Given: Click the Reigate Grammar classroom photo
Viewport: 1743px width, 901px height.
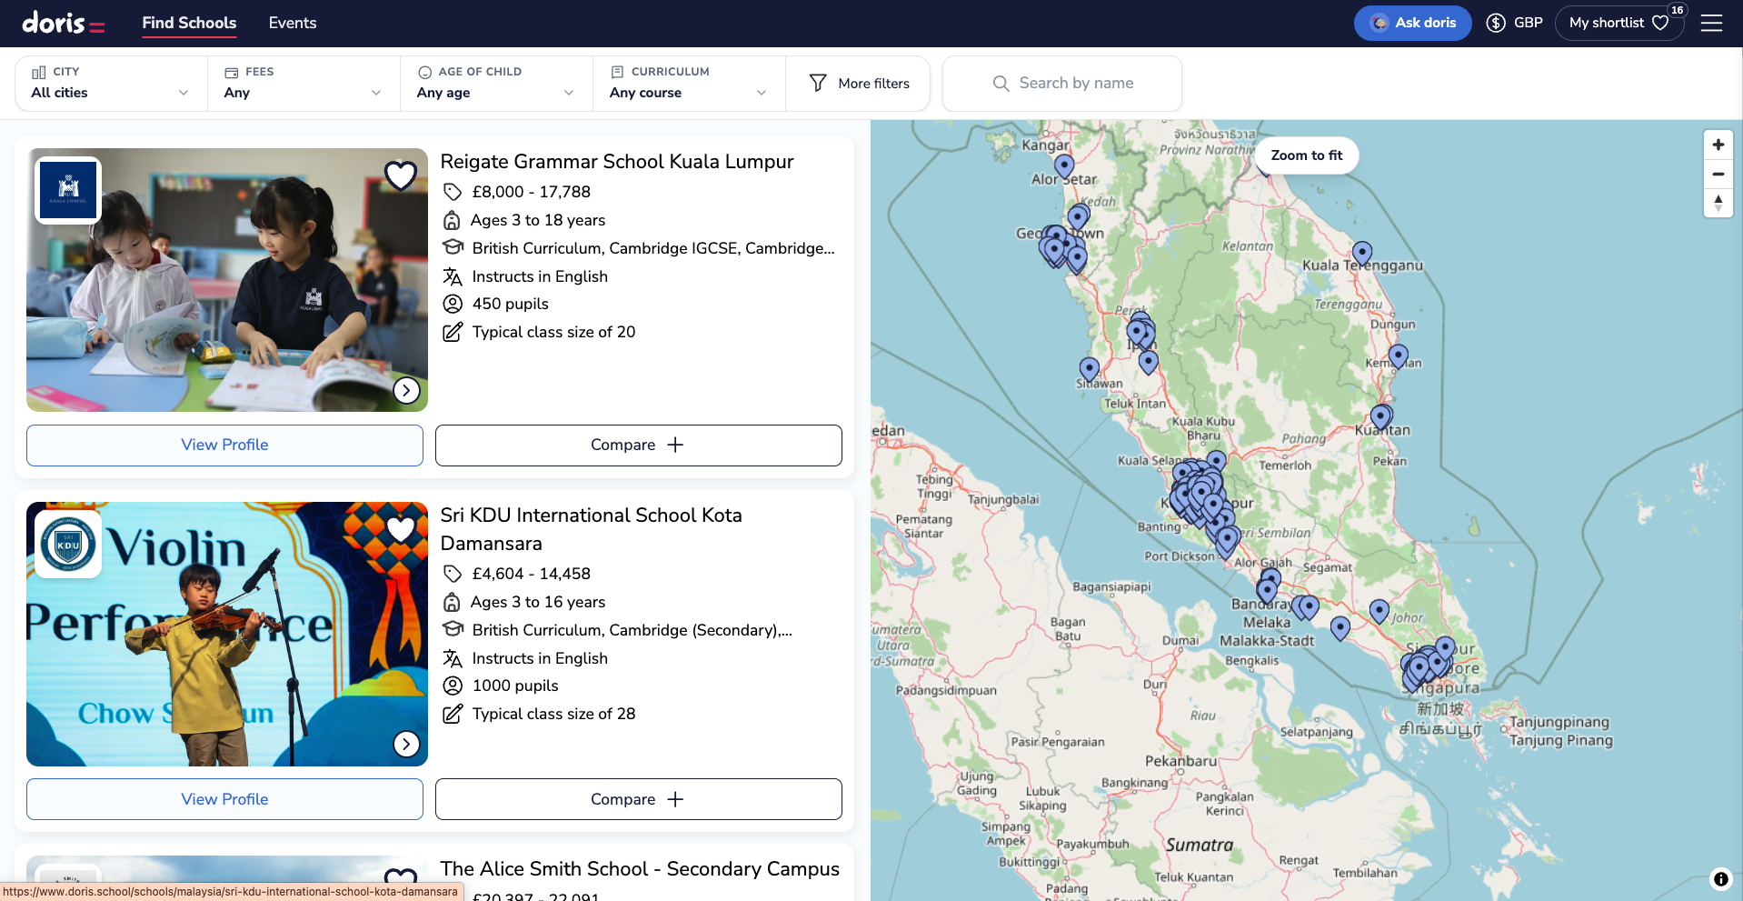Looking at the screenshot, I should (x=227, y=280).
